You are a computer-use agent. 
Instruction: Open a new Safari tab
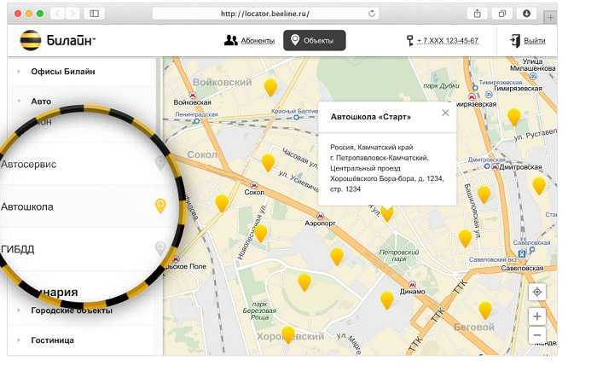click(x=550, y=17)
